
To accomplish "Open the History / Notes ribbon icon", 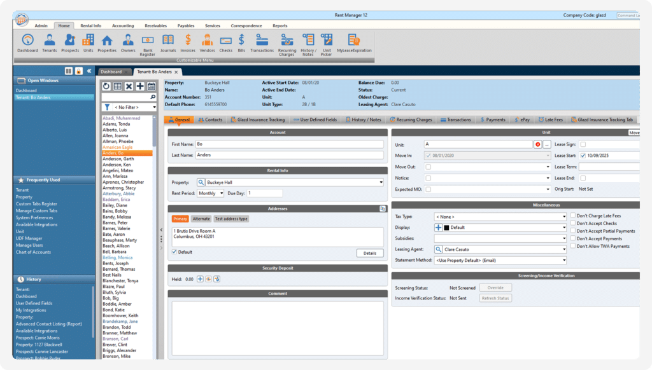I will 308,45.
